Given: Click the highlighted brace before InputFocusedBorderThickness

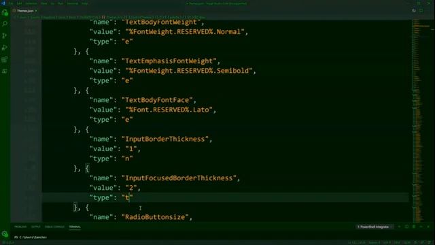Looking at the screenshot, I should (87, 168).
